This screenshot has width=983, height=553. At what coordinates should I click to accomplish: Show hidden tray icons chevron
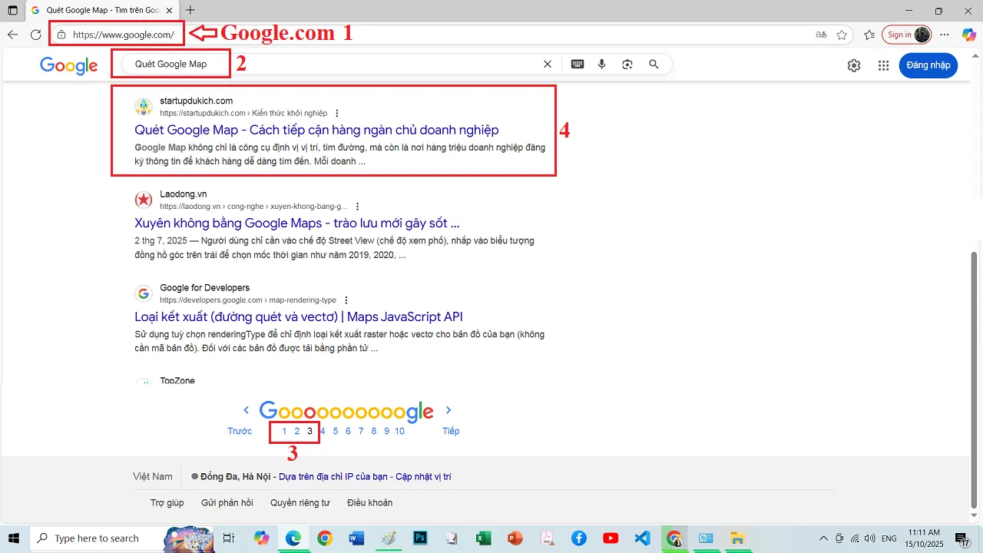(824, 538)
